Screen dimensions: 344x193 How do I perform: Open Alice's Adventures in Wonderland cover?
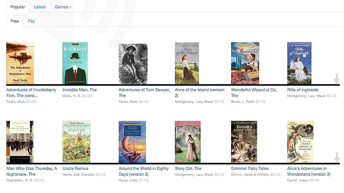[x=300, y=142]
